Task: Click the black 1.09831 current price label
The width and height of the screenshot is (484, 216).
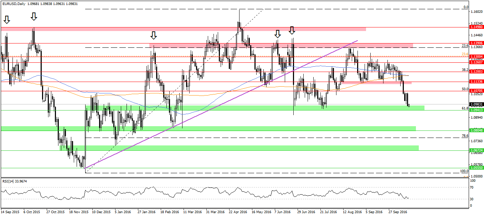Action: 476,104
